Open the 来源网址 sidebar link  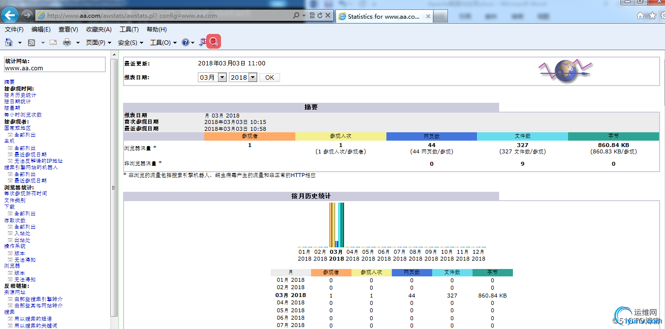click(15, 292)
